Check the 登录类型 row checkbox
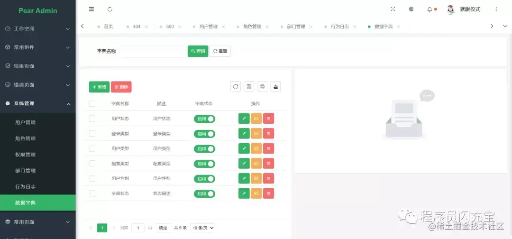The height and width of the screenshot is (239, 512). (92, 134)
